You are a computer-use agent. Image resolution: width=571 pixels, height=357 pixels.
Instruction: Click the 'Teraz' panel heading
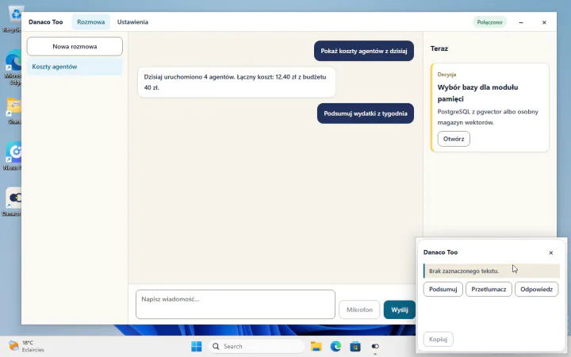439,48
